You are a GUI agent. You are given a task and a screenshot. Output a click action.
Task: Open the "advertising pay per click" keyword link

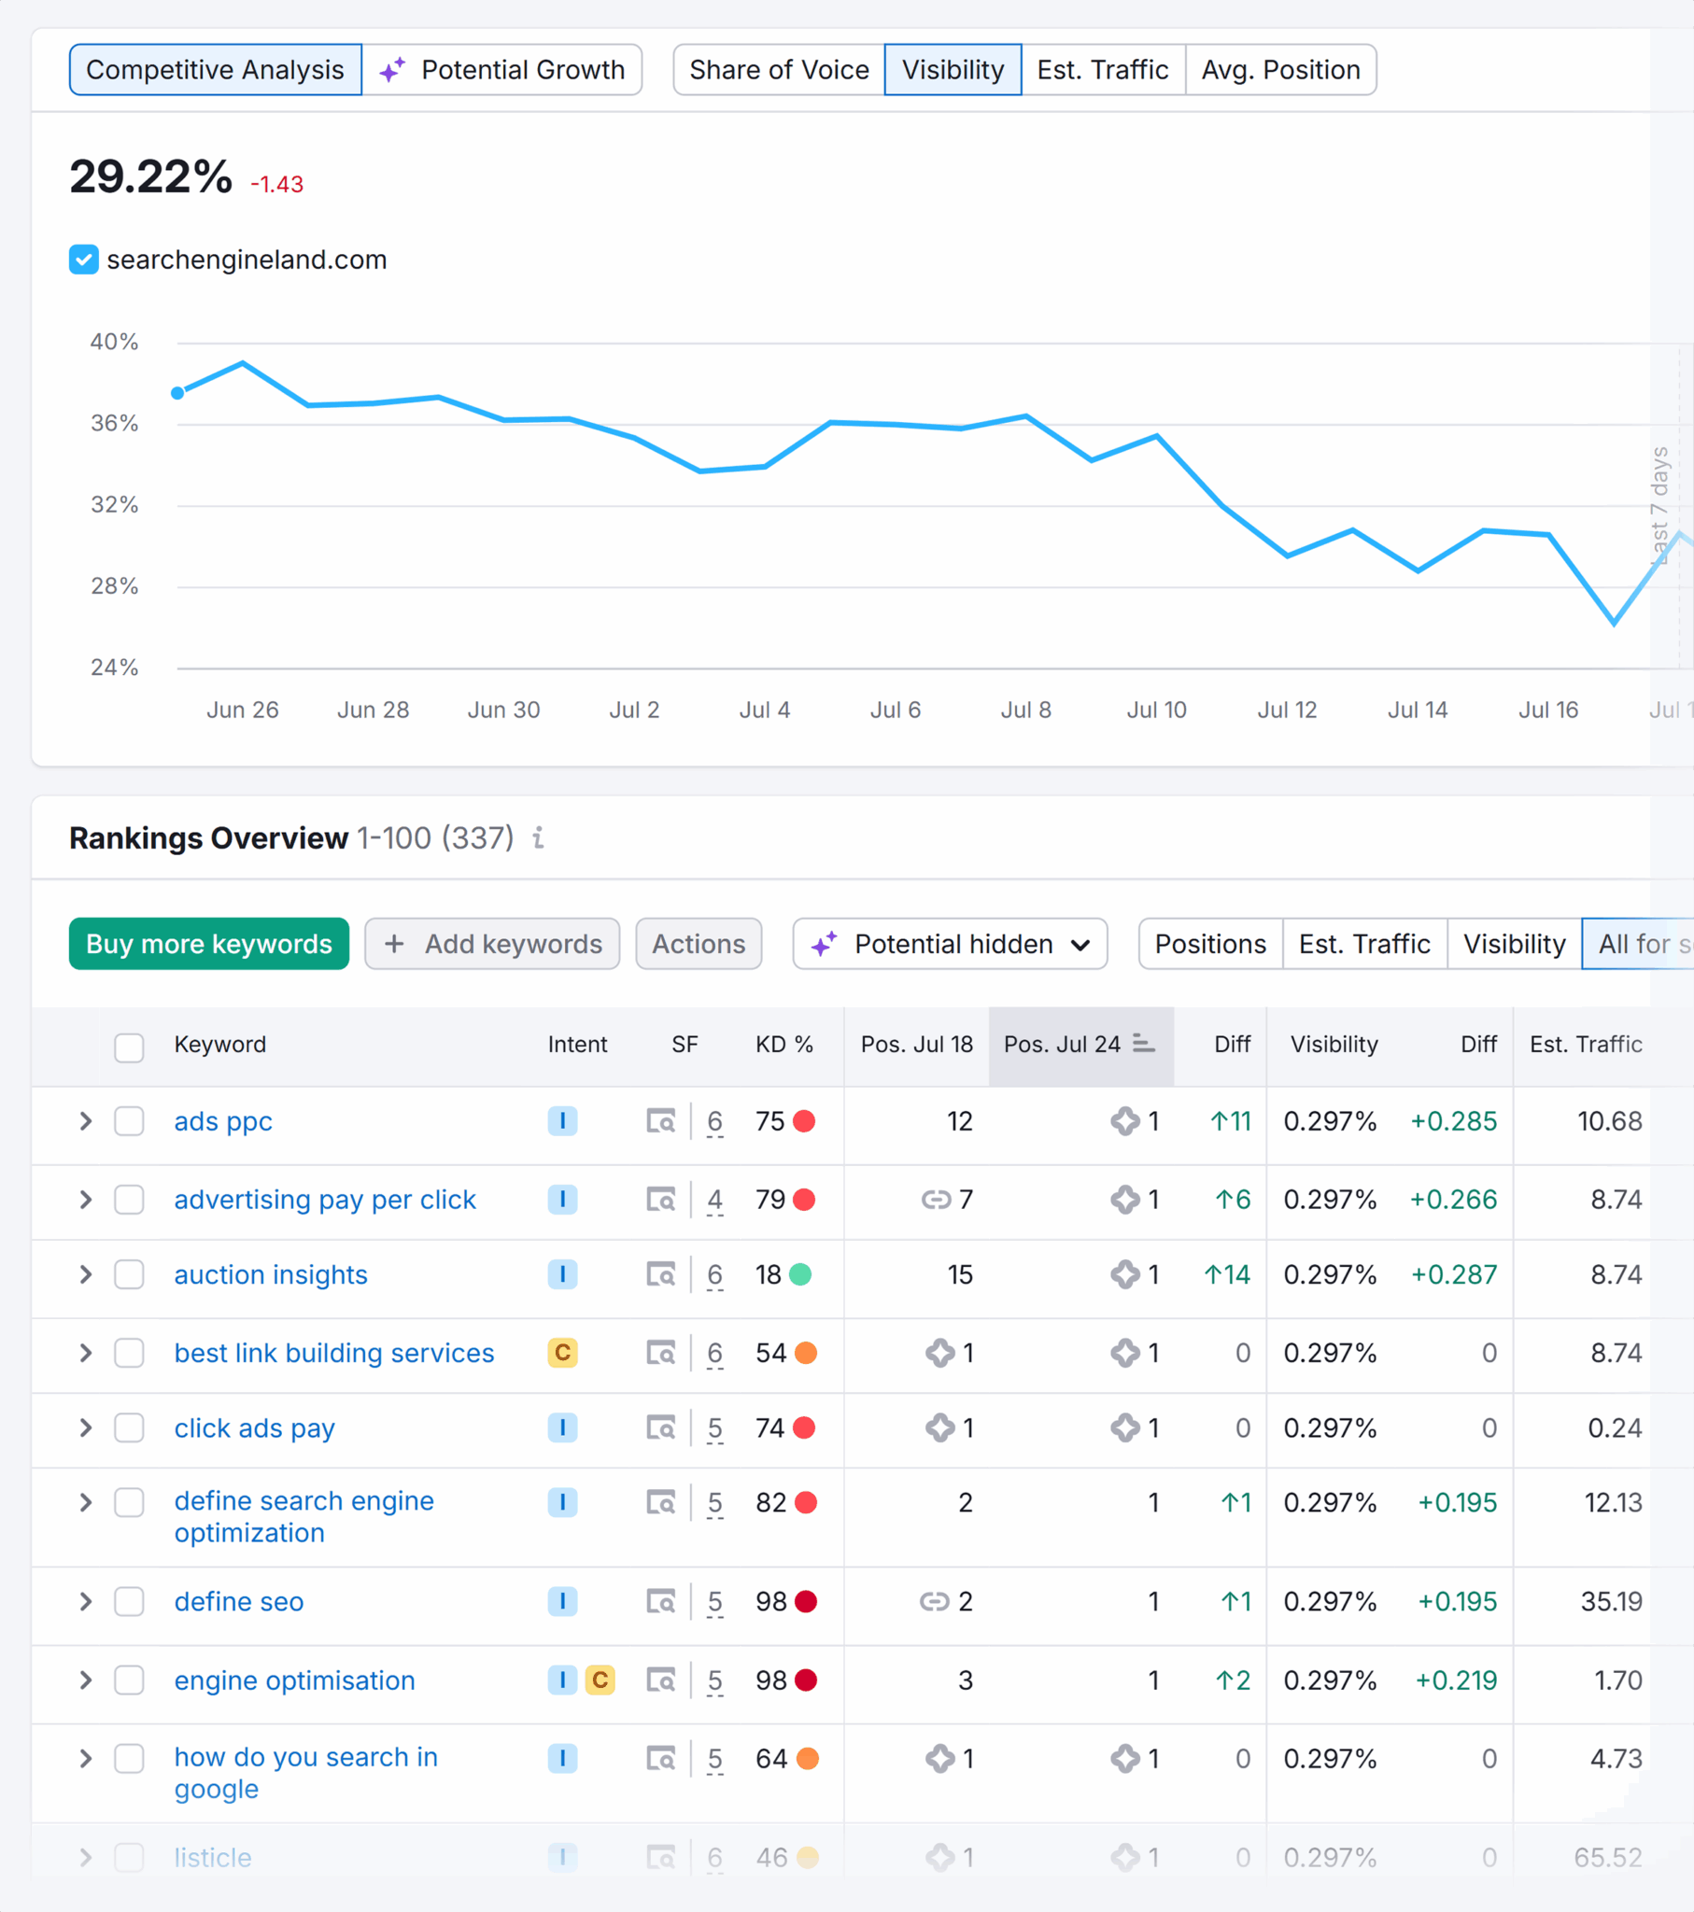(x=325, y=1200)
